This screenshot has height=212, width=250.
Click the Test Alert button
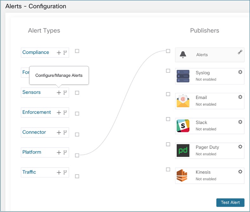pos(230,202)
